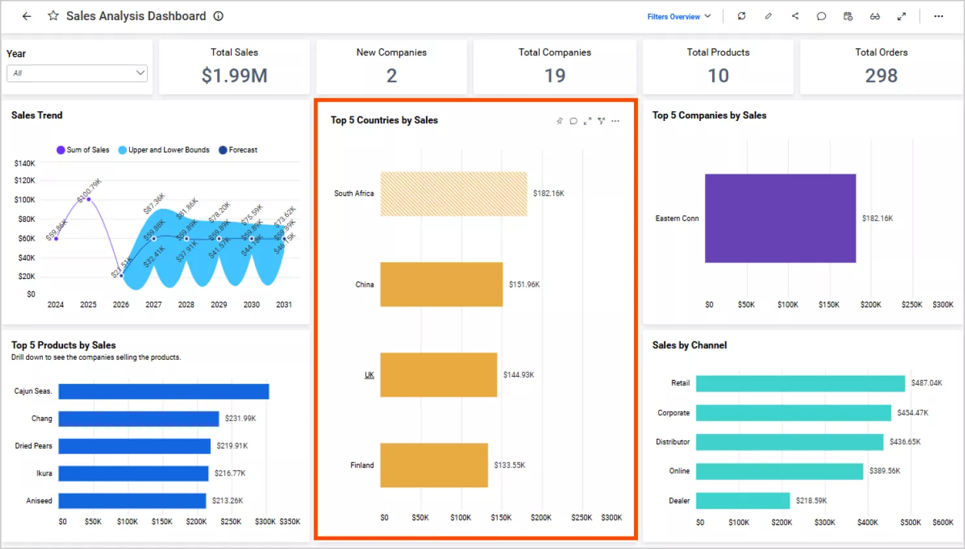Open dashboard info icon beside title

[218, 16]
